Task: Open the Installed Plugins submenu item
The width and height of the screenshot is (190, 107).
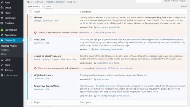Action: pos(9,46)
